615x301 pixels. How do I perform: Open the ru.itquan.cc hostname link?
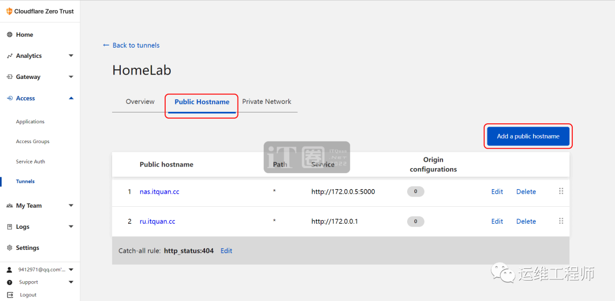tap(157, 221)
